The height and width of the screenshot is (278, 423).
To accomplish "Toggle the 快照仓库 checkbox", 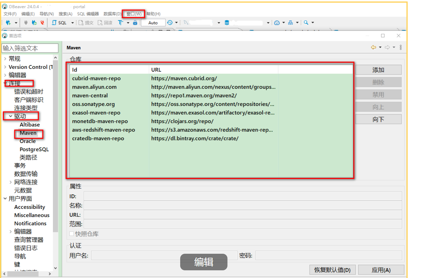I will pyautogui.click(x=71, y=234).
